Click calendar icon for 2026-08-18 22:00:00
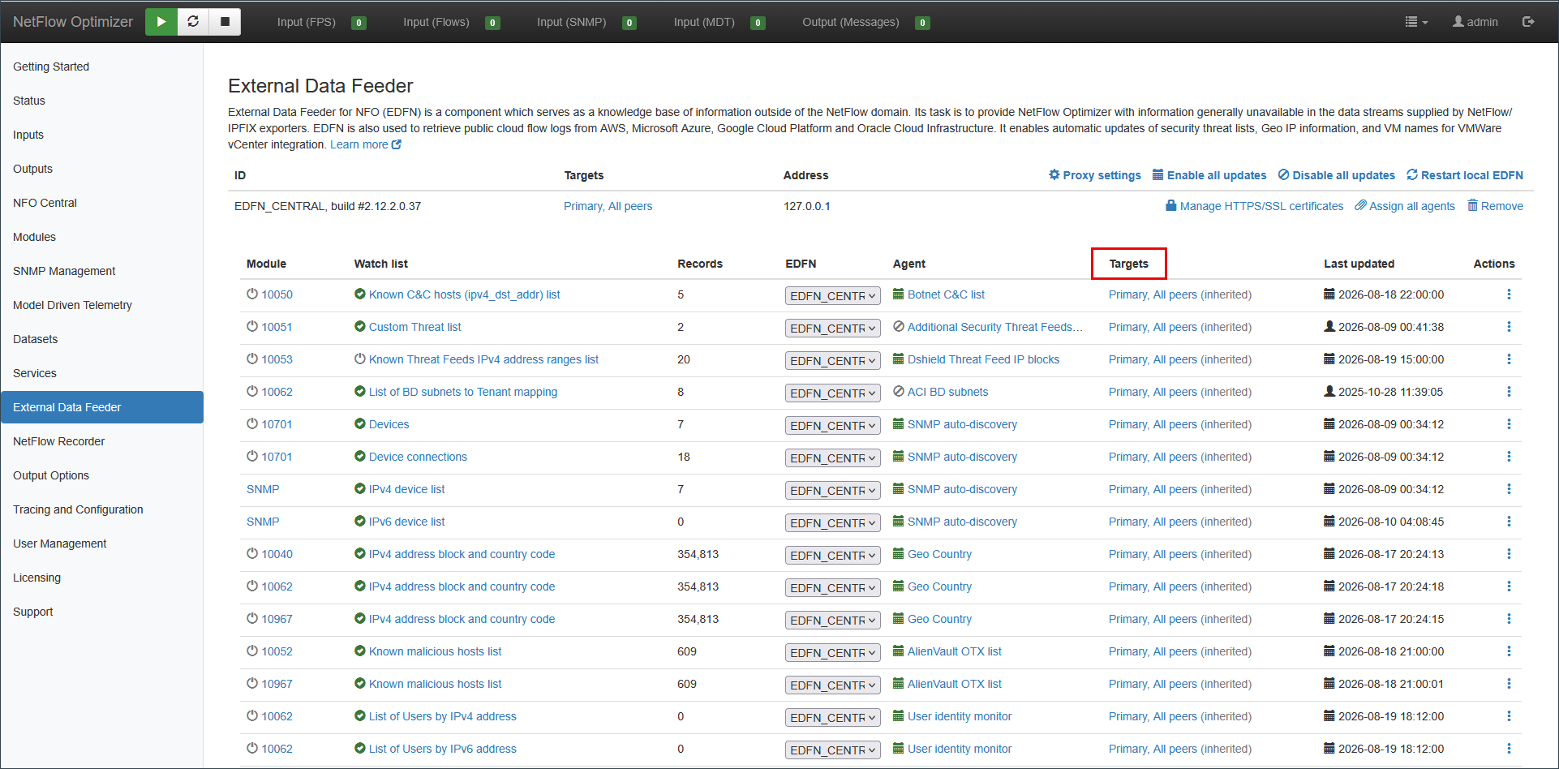 click(x=1329, y=294)
